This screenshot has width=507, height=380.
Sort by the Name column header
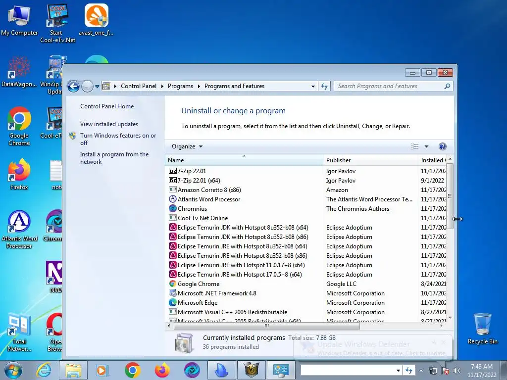coord(244,160)
